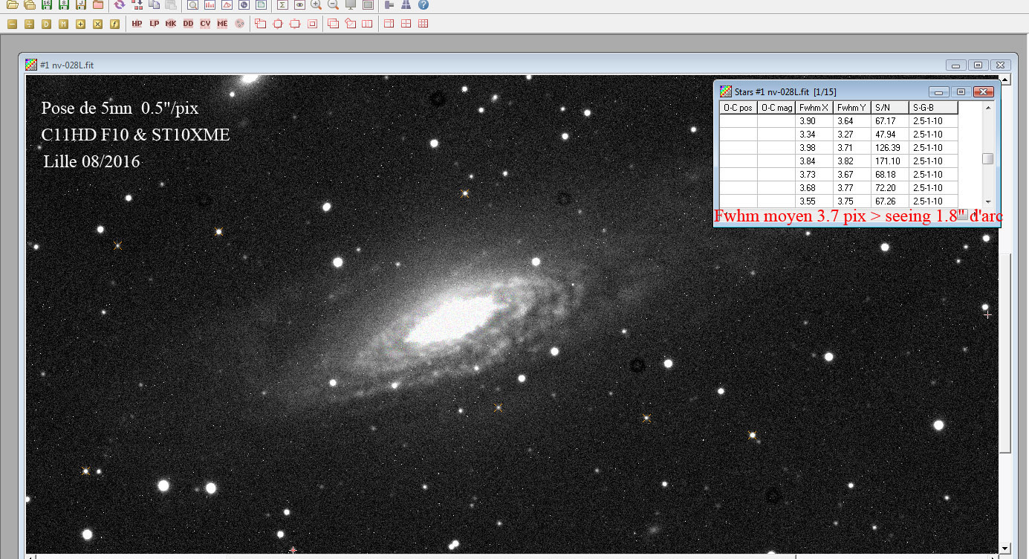Click the sigma statistics icon
This screenshot has height=559, width=1029.
pos(282,4)
